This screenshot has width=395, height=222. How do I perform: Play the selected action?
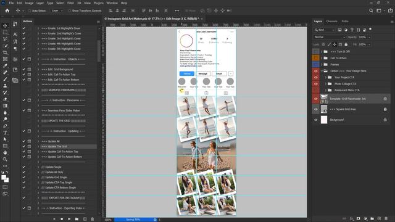(x=69, y=219)
